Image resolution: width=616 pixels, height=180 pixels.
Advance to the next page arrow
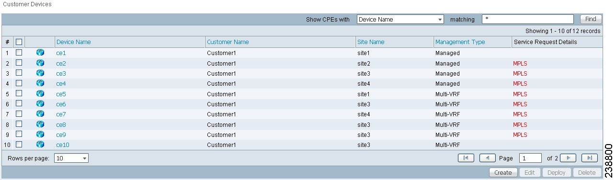pos(568,158)
